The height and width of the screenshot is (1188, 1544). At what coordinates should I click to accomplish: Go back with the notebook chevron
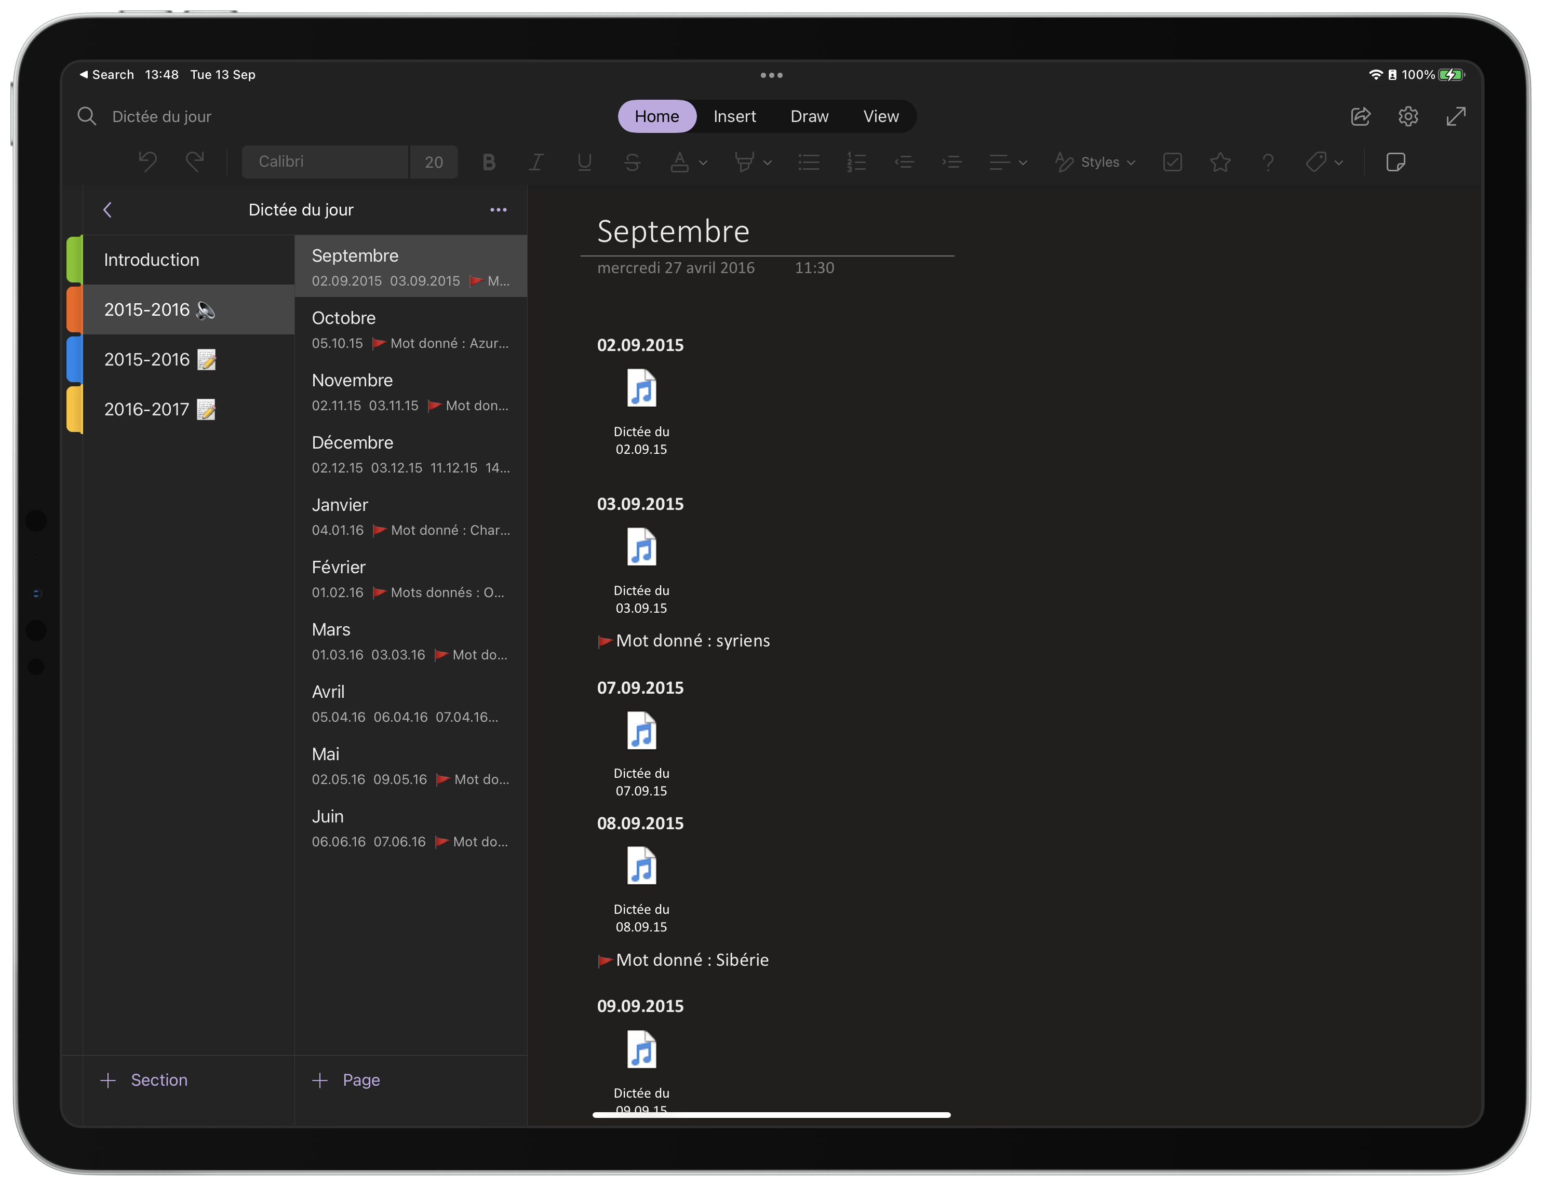108,210
